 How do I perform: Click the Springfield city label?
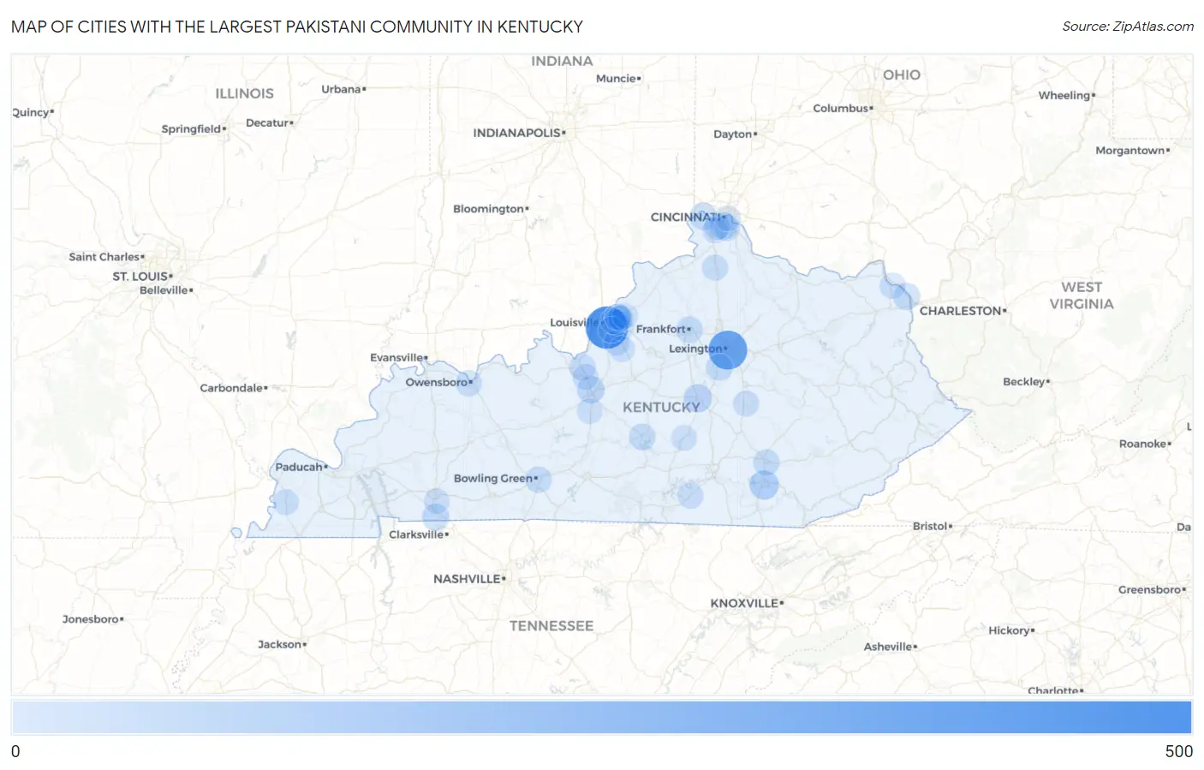pos(191,129)
